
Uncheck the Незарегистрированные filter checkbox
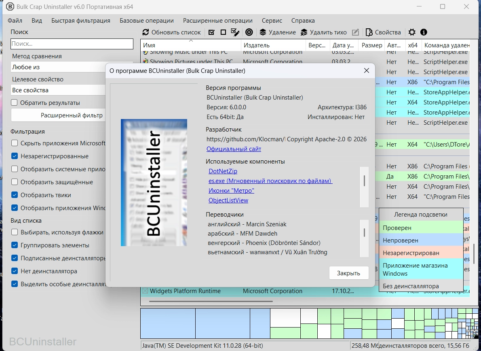pyautogui.click(x=15, y=156)
